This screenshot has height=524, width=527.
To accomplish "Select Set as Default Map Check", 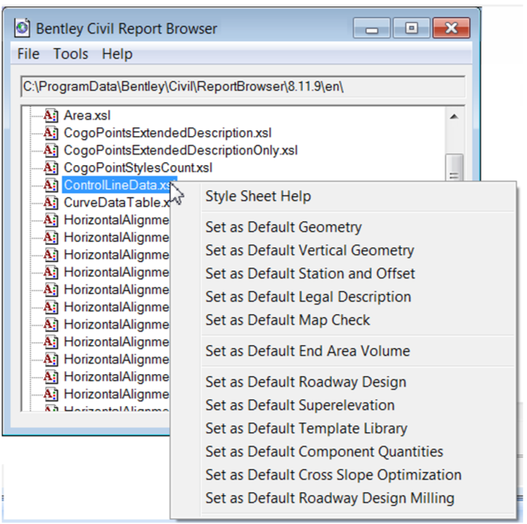I will click(287, 320).
